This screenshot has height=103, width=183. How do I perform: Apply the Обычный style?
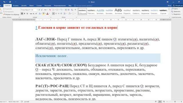[82, 11]
